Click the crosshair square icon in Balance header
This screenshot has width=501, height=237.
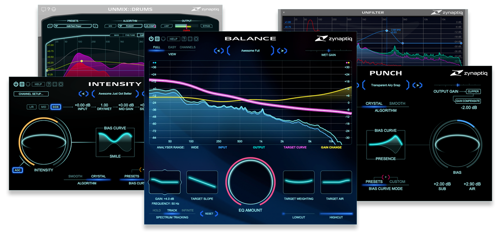(190, 39)
